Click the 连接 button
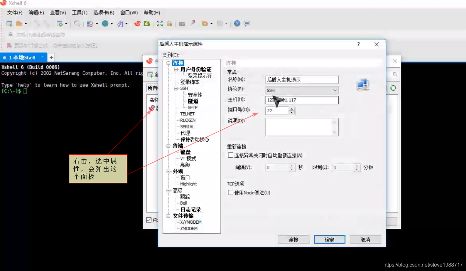Image resolution: width=466 pixels, height=271 pixels. tap(293, 239)
